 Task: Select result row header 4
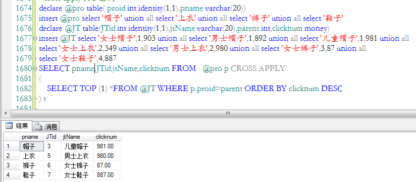coord(12,175)
